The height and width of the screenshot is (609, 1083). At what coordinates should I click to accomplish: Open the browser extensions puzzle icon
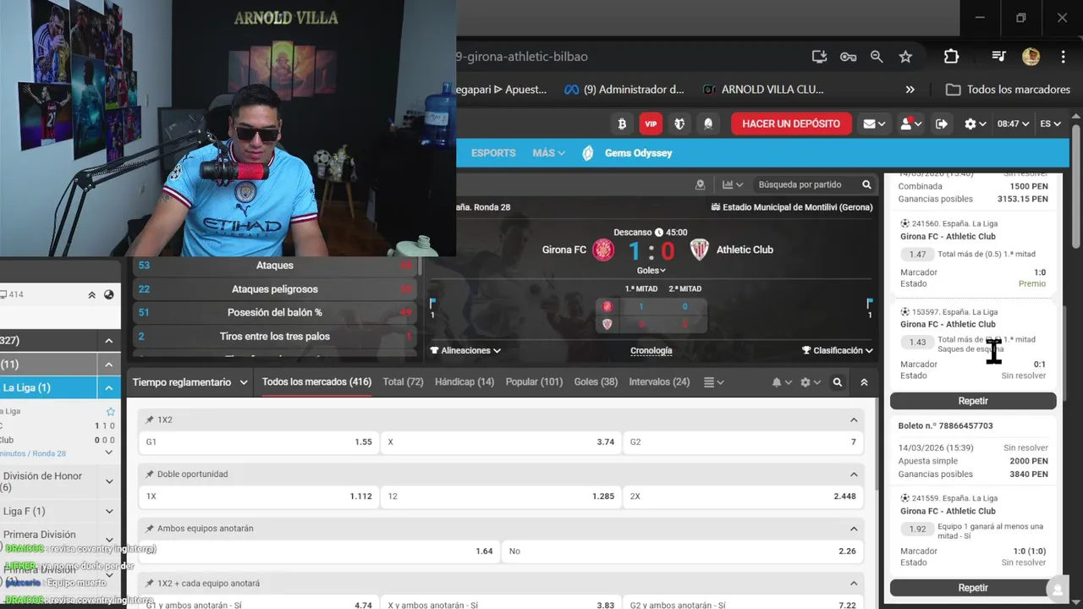click(x=951, y=57)
